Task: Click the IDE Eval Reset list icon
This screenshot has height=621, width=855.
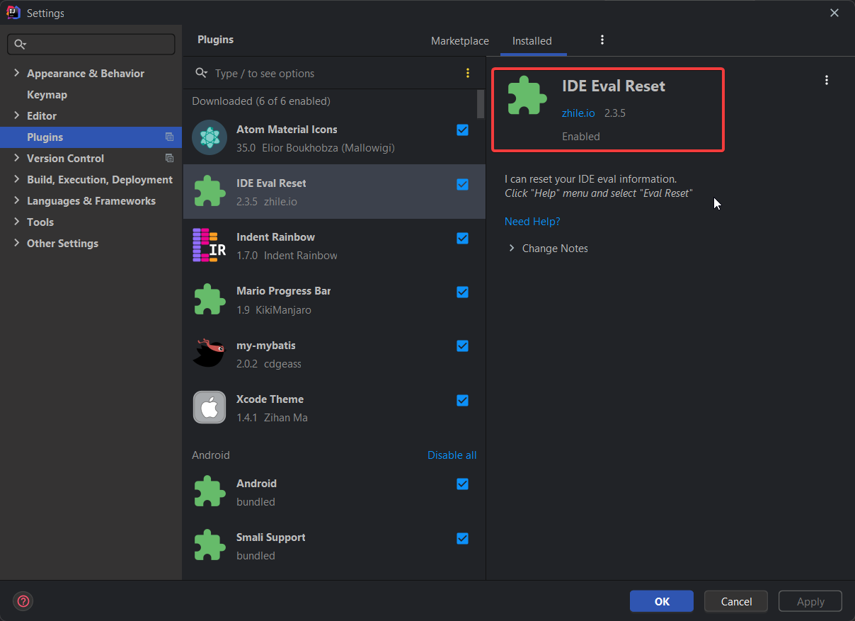Action: (x=209, y=192)
